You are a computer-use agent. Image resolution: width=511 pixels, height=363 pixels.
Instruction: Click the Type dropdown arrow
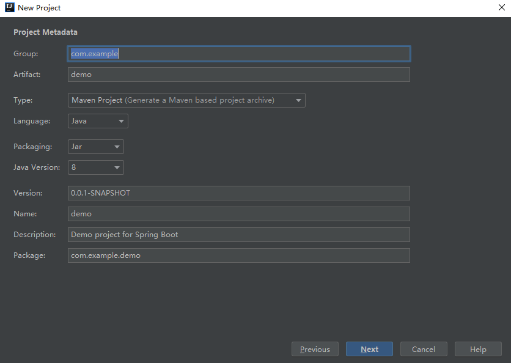pos(298,100)
